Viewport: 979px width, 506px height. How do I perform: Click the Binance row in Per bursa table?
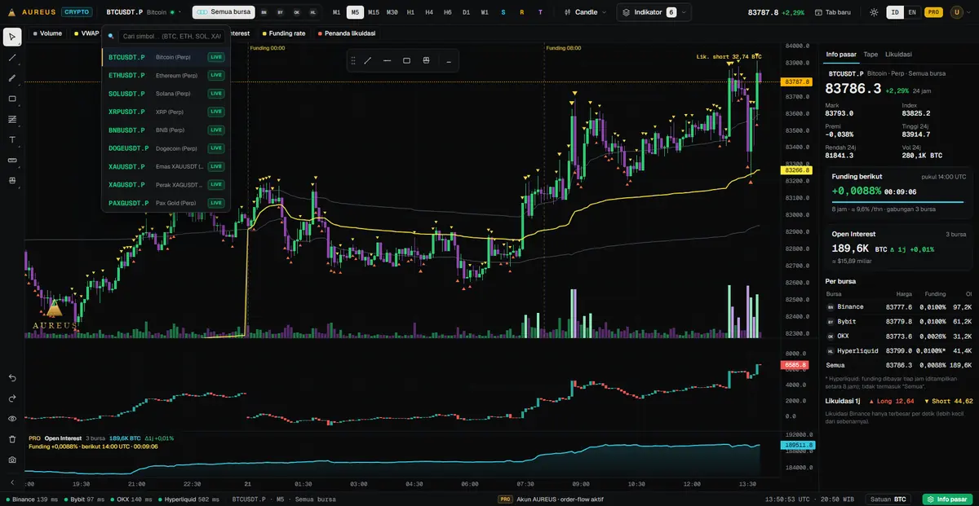[x=898, y=306]
